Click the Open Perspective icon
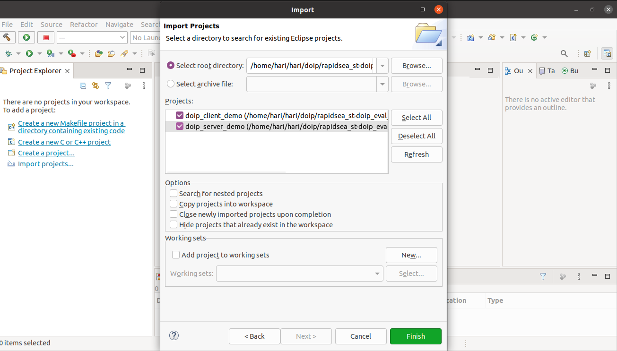Image resolution: width=617 pixels, height=351 pixels. [x=588, y=53]
